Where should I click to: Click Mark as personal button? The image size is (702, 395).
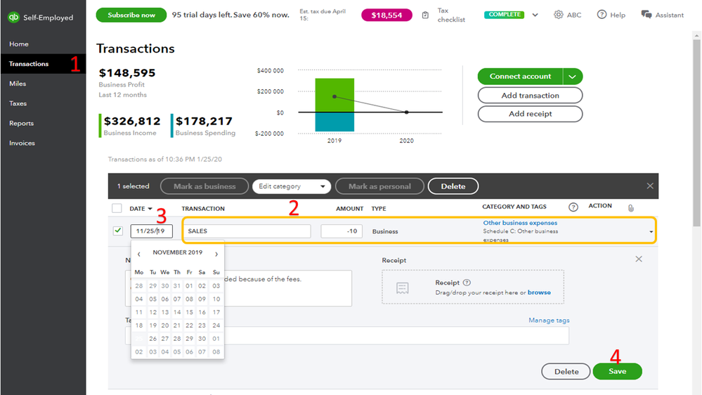(379, 186)
